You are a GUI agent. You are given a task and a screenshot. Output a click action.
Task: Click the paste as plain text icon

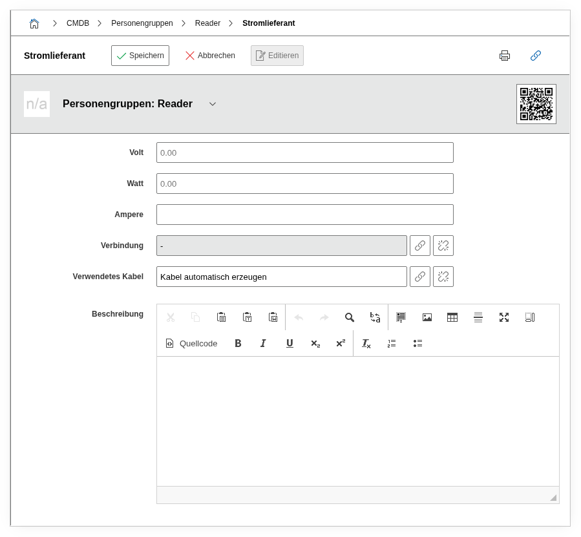[x=247, y=317]
